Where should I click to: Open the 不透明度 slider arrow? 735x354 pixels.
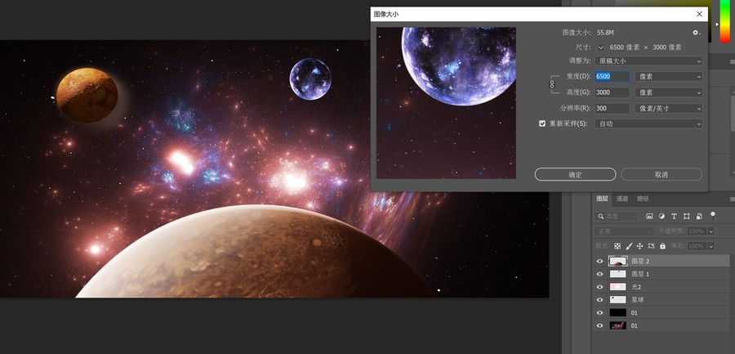click(711, 231)
